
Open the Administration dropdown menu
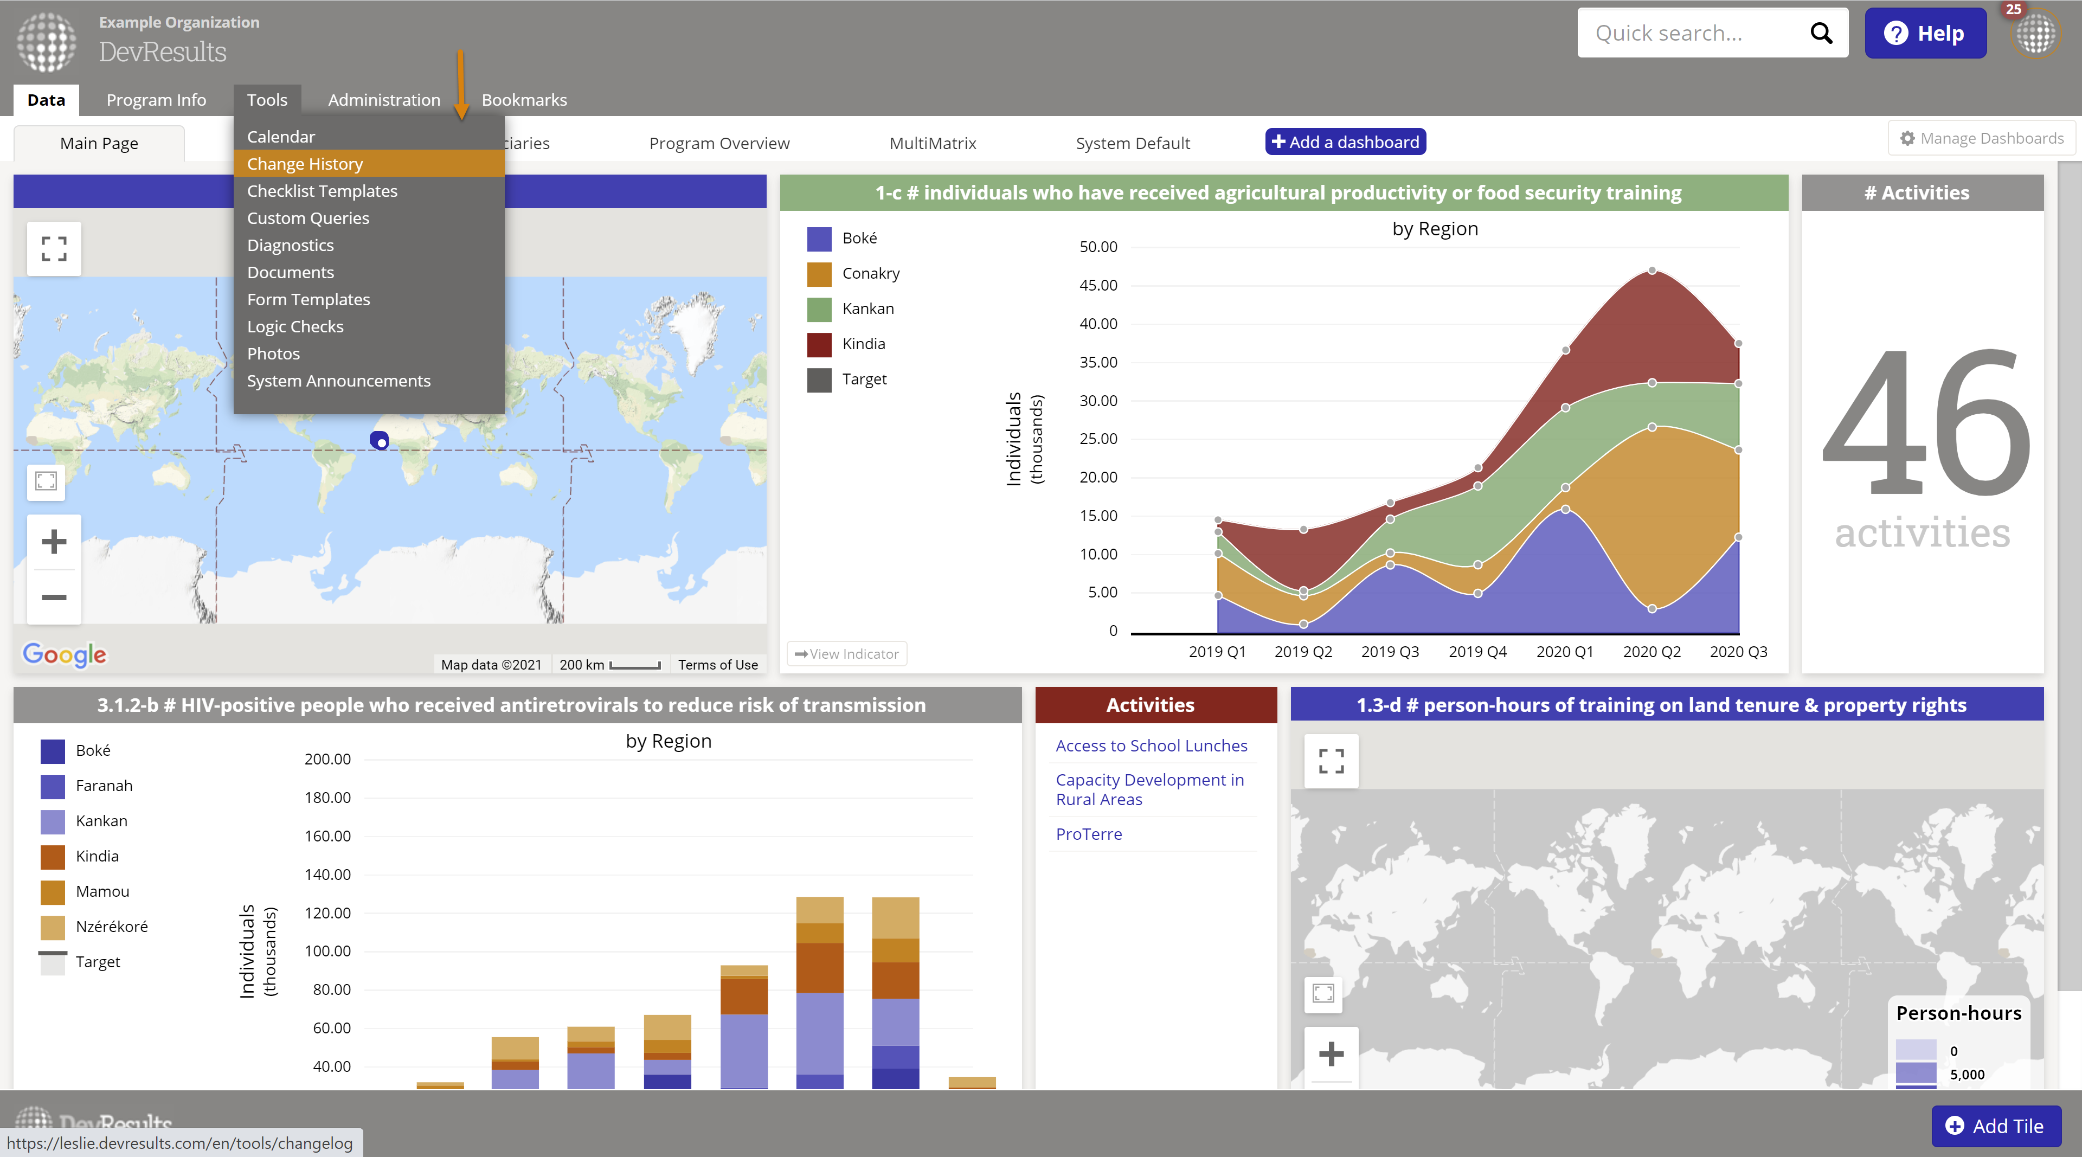384,100
